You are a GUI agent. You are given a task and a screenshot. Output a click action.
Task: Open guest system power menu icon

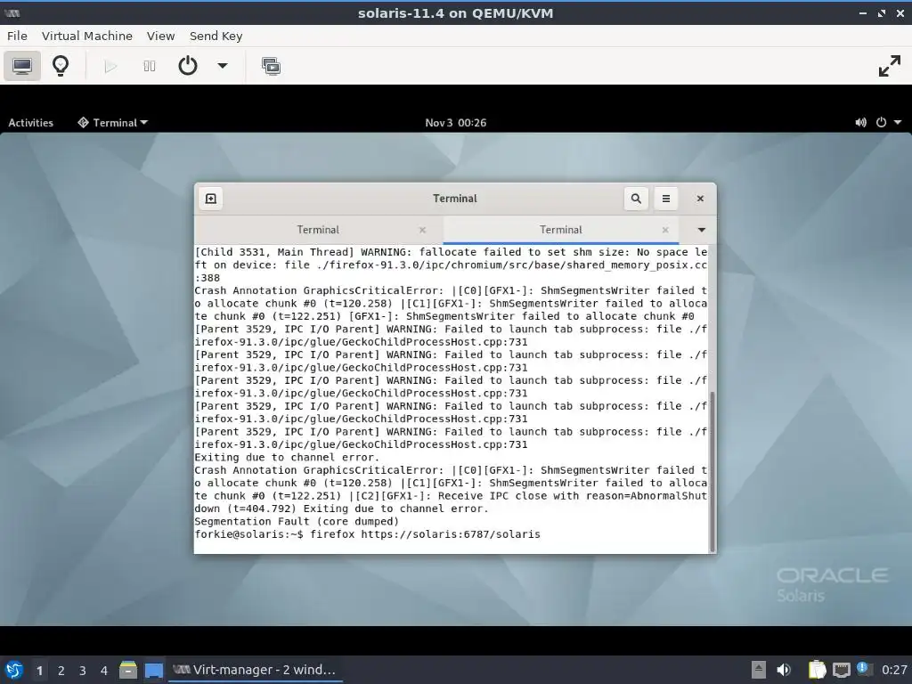(881, 123)
